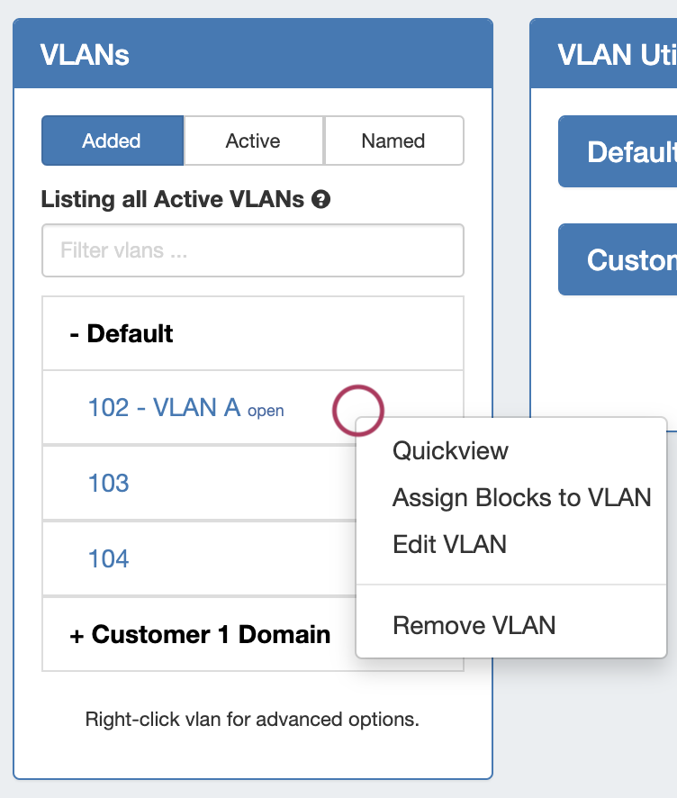Focus the Filter vlans search field

tap(252, 250)
